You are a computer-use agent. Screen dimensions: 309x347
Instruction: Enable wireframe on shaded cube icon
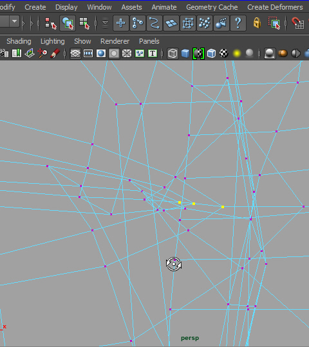(211, 53)
